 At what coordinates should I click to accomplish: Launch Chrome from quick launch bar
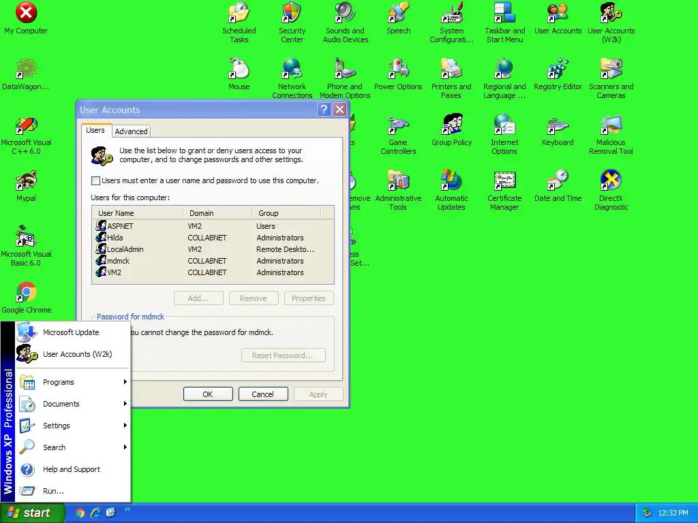coord(80,513)
